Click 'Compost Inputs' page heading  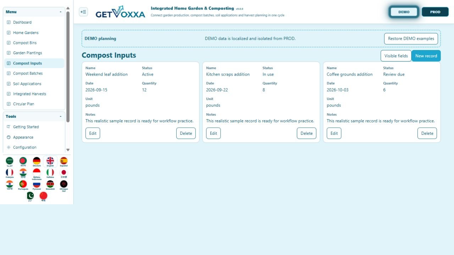click(x=109, y=55)
